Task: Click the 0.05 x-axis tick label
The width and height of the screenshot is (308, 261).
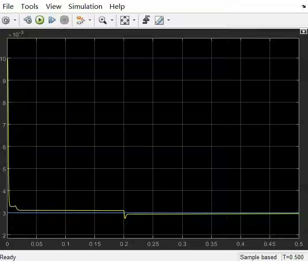Action: [37, 244]
